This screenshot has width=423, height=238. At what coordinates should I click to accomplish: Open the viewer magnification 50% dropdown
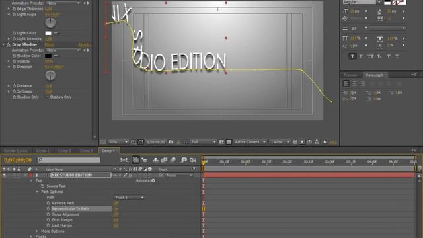[118, 142]
